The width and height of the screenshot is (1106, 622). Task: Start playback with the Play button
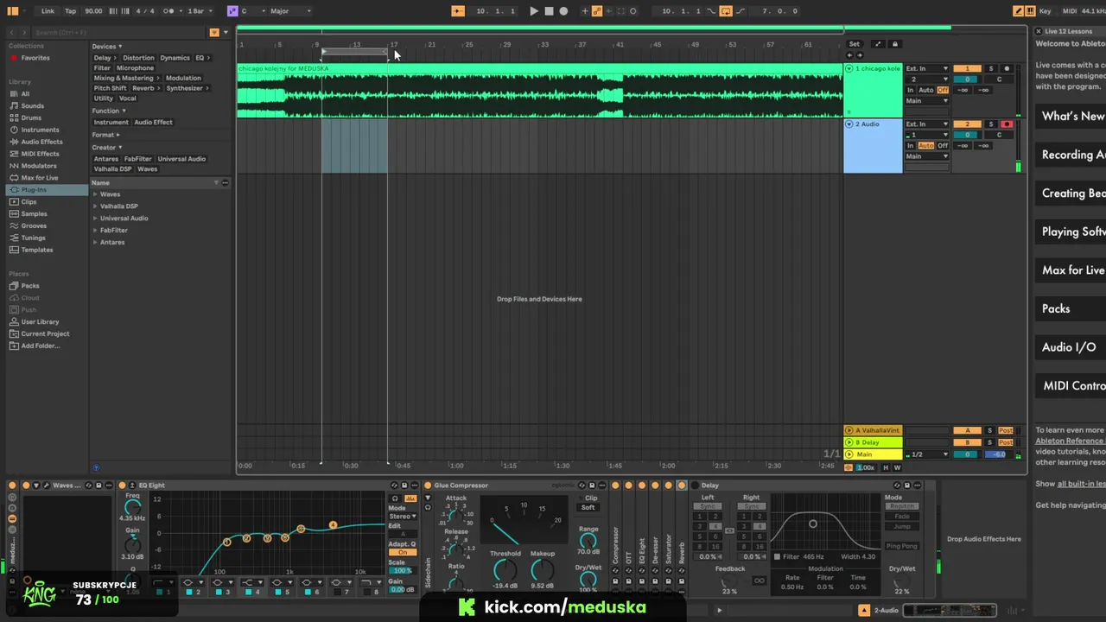coord(533,11)
